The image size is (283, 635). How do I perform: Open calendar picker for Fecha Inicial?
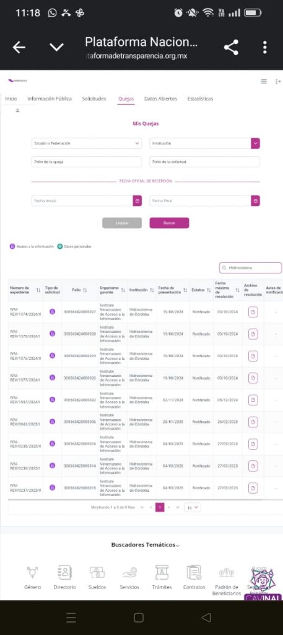tap(137, 201)
